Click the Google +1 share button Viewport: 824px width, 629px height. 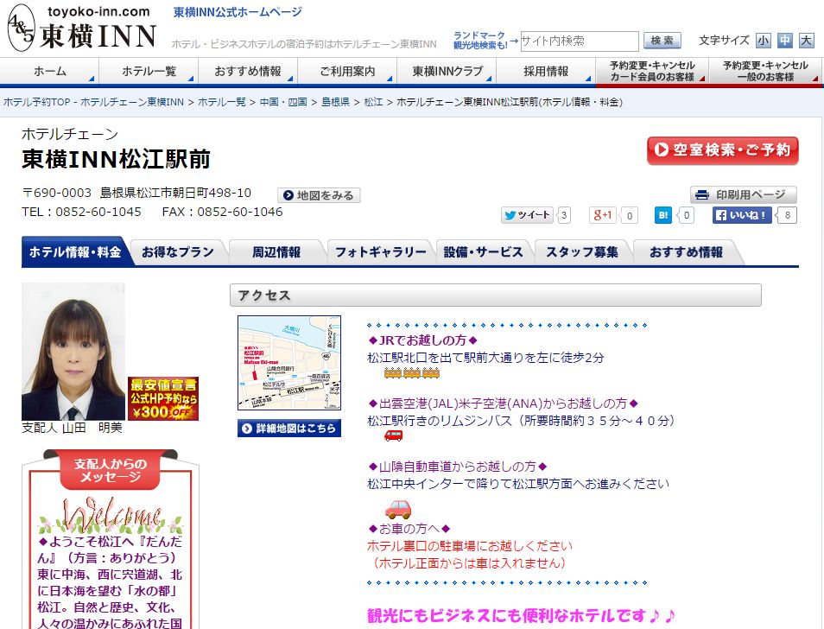coord(602,215)
